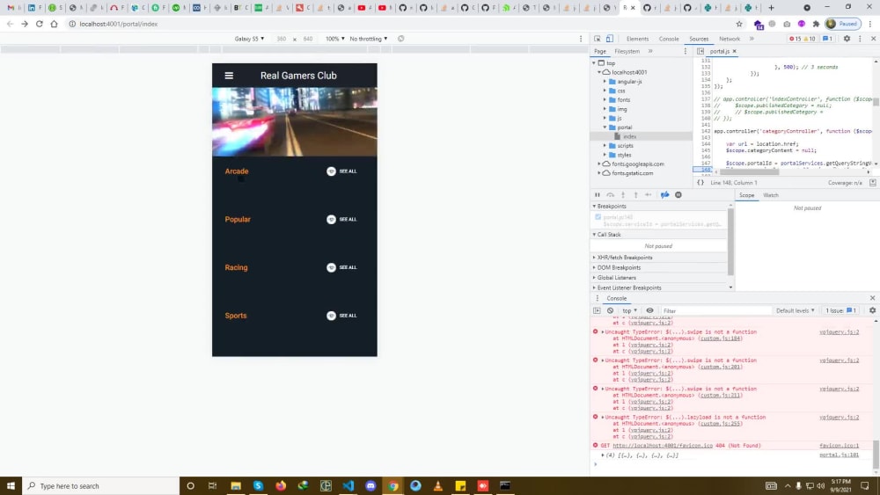Switch to the Elements tab
The image size is (880, 495).
tap(637, 39)
